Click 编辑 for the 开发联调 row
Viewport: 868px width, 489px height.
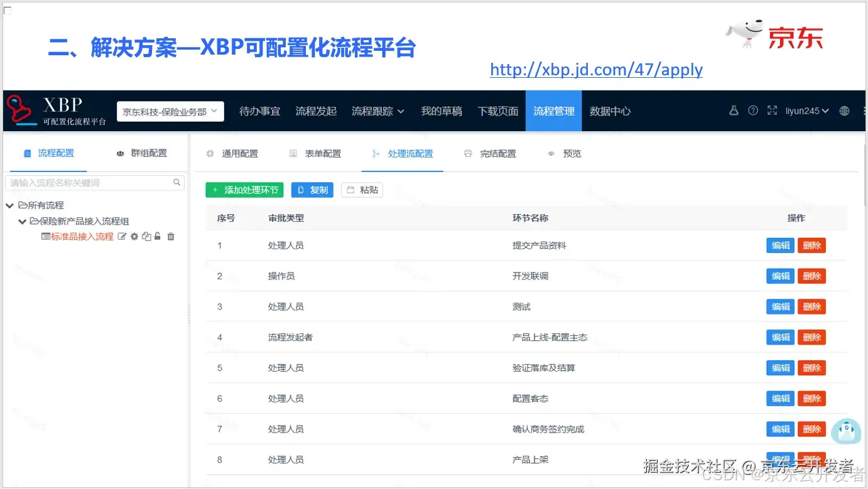tap(781, 276)
